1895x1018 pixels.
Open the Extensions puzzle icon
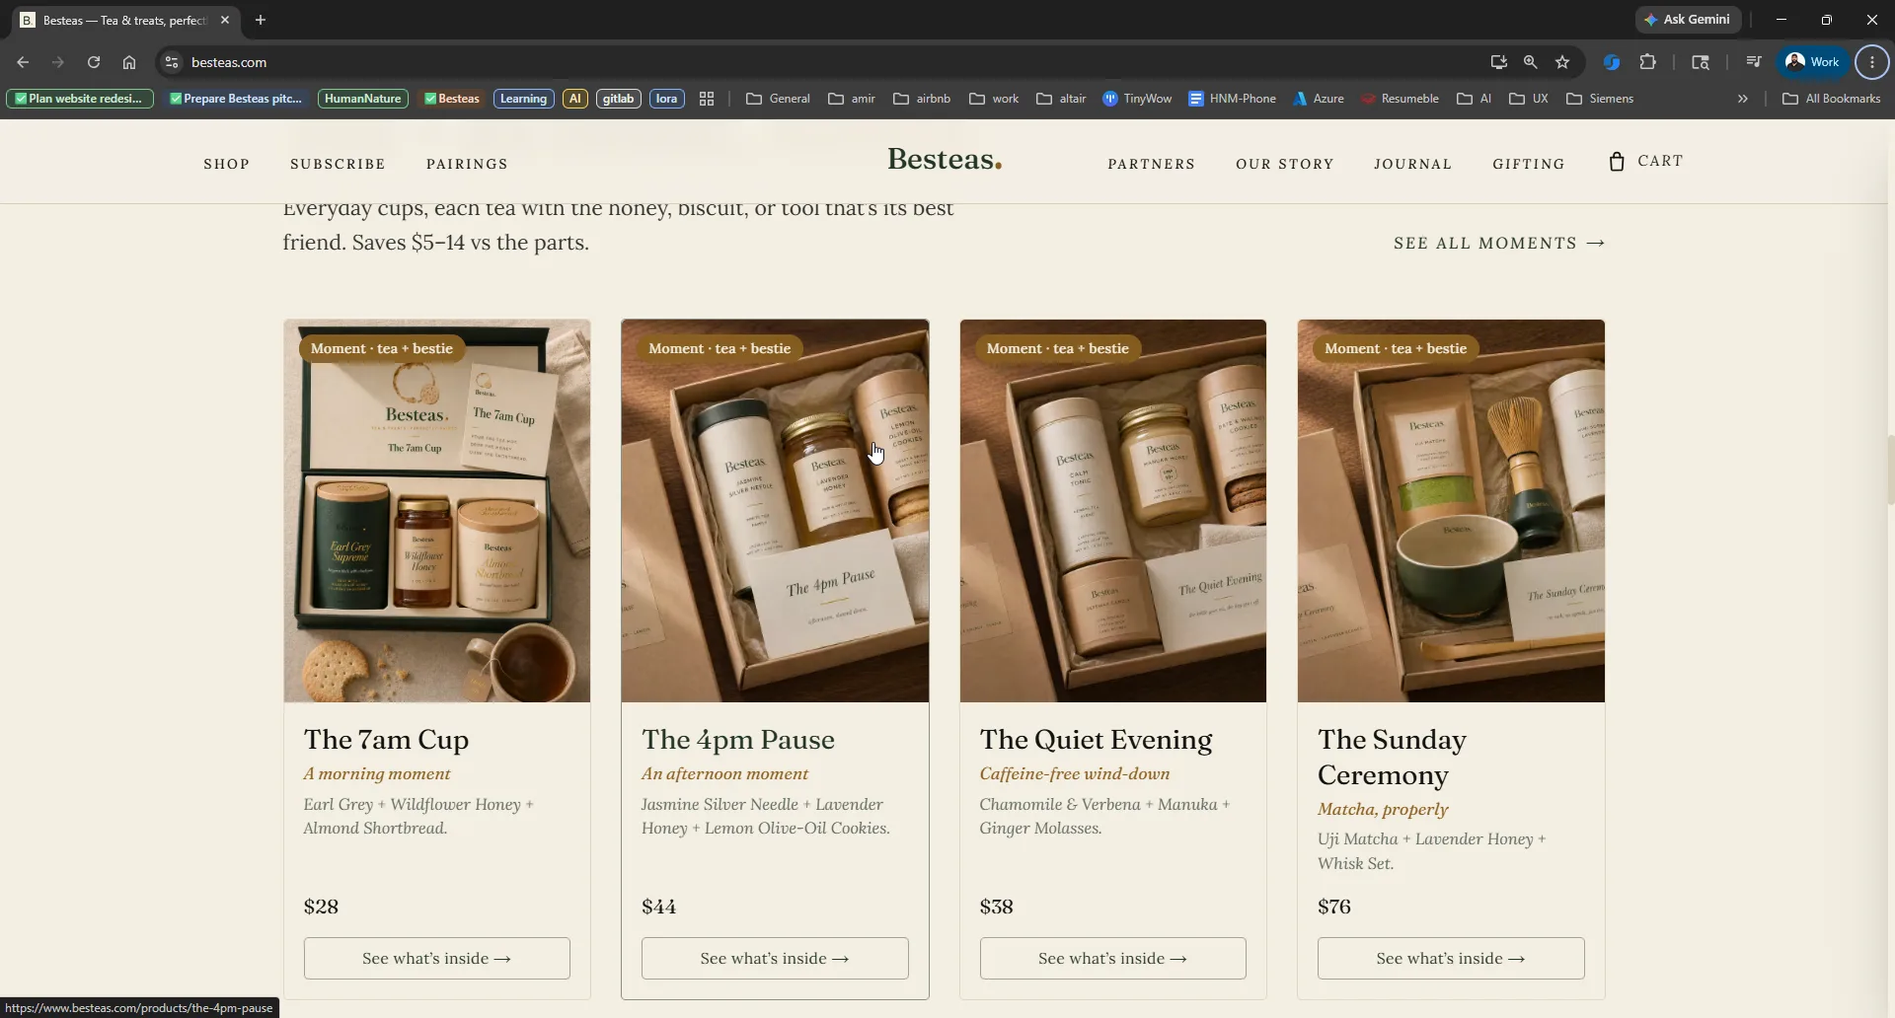click(x=1647, y=62)
